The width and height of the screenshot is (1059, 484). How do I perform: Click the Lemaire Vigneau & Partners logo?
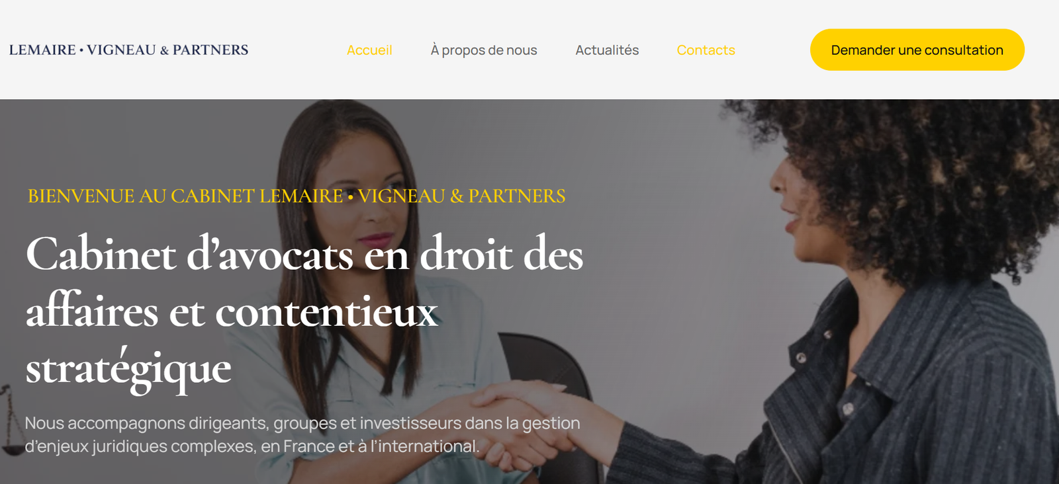coord(128,50)
